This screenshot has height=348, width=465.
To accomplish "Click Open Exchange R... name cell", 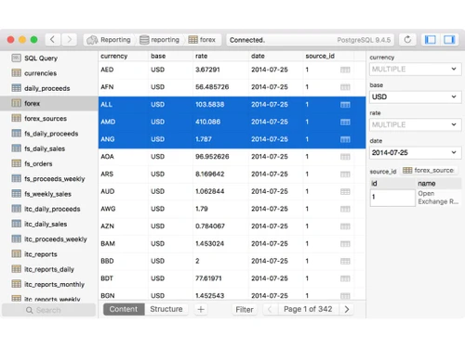I will (x=438, y=198).
